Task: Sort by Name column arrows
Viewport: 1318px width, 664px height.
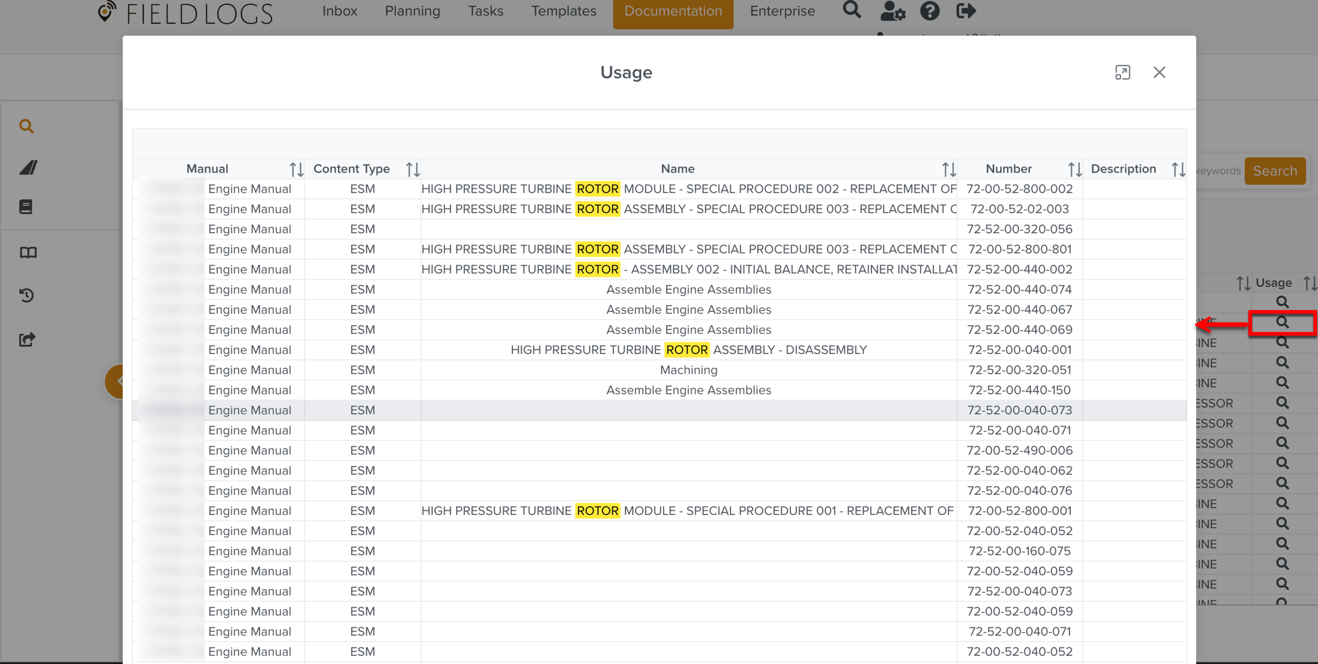Action: (948, 170)
